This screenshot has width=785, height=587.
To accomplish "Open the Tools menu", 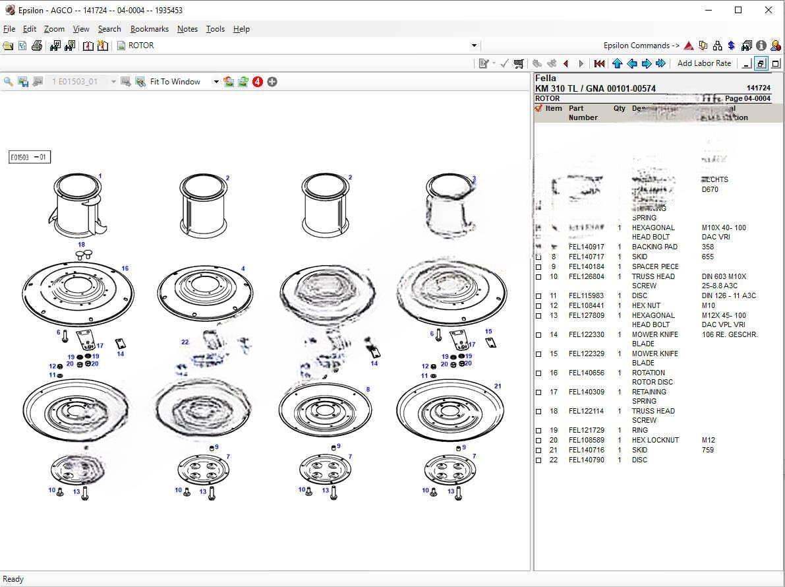I will tap(215, 29).
